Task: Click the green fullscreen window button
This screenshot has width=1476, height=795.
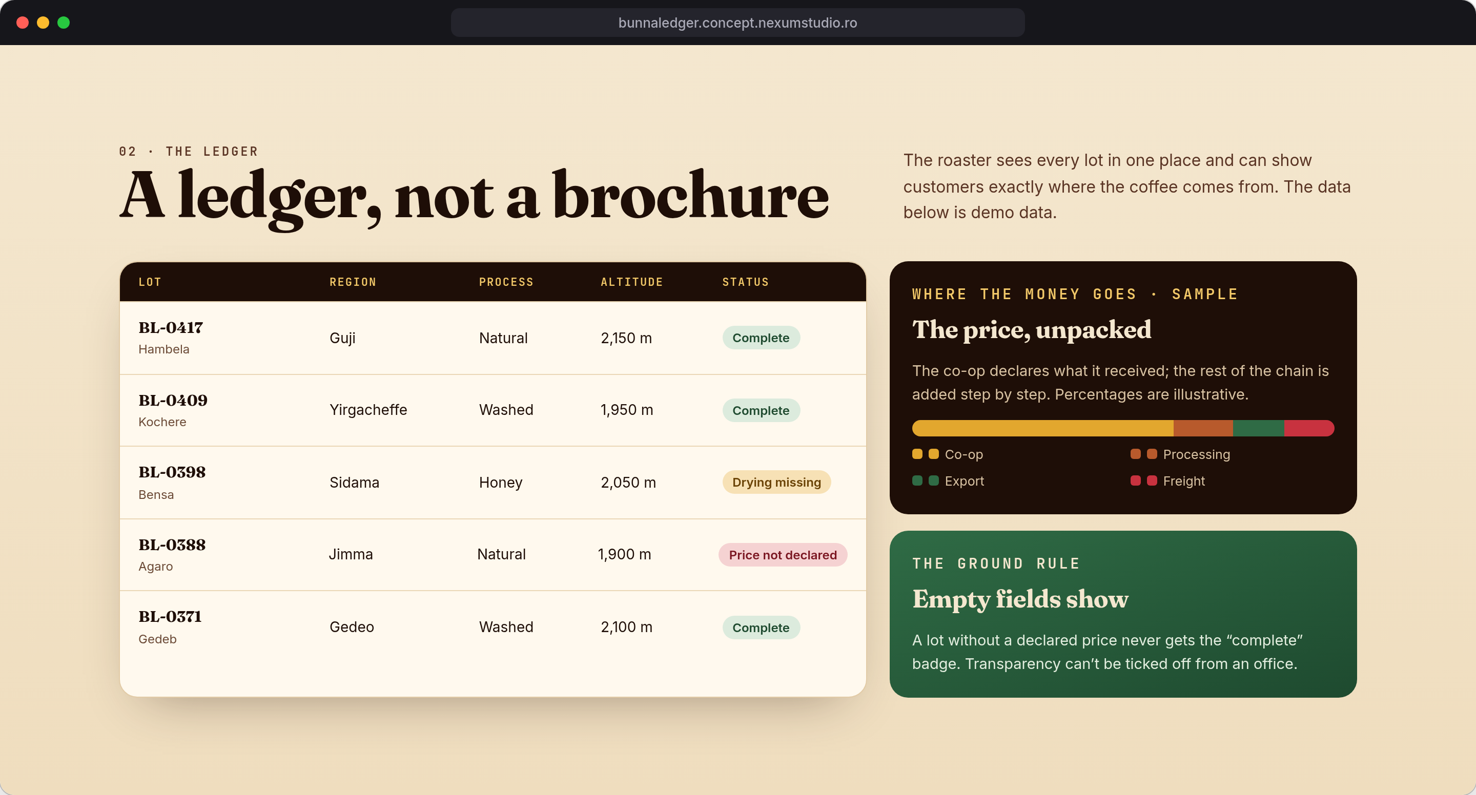Action: pyautogui.click(x=64, y=23)
